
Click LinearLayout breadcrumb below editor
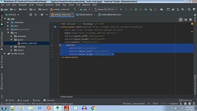[x=66, y=97]
